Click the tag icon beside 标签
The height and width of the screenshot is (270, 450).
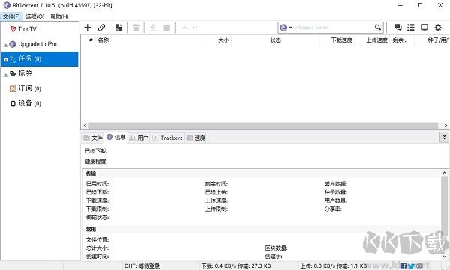coord(13,73)
